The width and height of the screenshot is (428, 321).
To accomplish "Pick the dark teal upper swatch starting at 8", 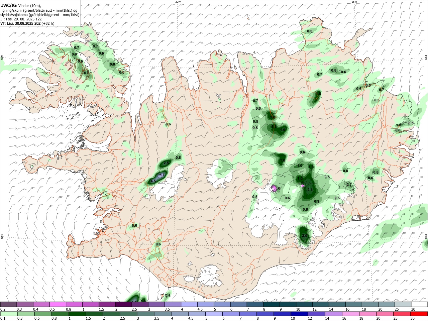I will click(272, 305).
